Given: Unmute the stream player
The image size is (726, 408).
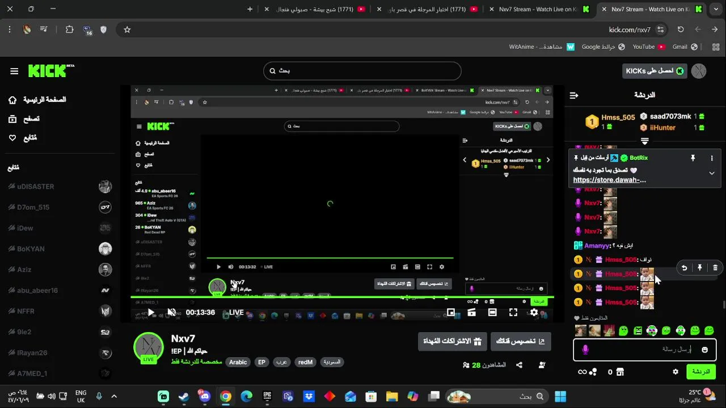Looking at the screenshot, I should pyautogui.click(x=172, y=312).
